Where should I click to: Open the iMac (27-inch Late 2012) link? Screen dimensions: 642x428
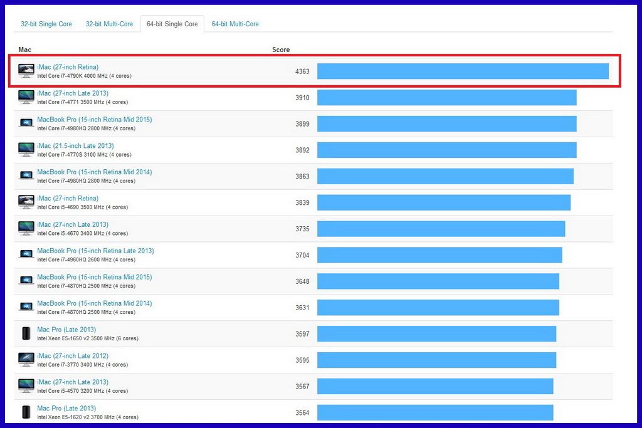[x=73, y=355]
